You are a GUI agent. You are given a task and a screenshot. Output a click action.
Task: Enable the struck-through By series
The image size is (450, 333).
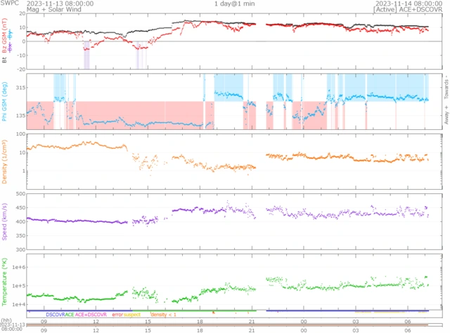click(10, 34)
